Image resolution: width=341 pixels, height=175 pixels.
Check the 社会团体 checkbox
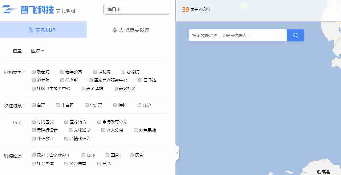click(x=34, y=163)
